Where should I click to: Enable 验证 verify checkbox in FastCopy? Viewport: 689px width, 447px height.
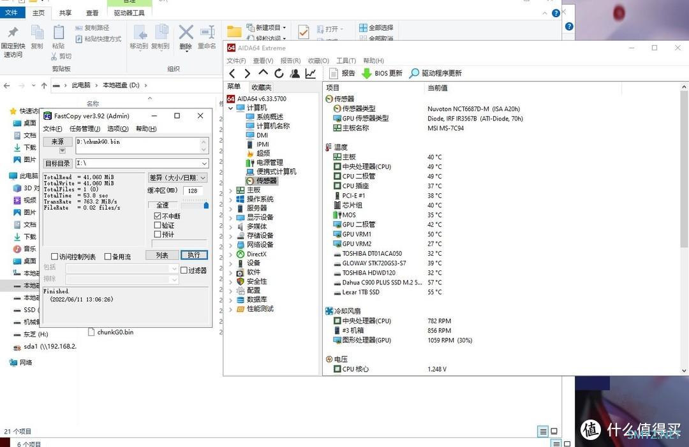click(x=158, y=225)
